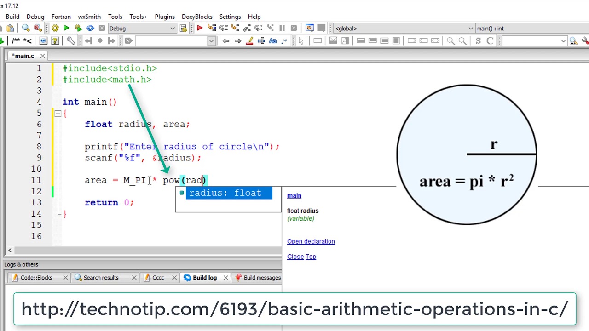The width and height of the screenshot is (589, 331).
Task: Collapse the main function fold marker
Action: [x=58, y=113]
